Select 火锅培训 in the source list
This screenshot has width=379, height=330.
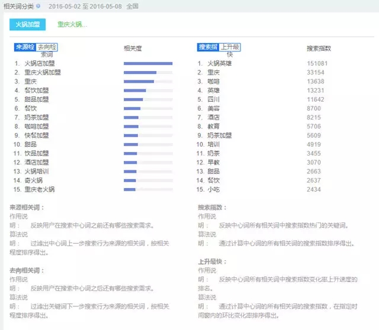tap(36, 172)
